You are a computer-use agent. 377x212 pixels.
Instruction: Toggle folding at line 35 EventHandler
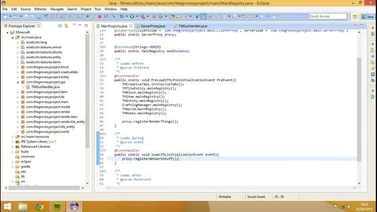tap(105, 76)
